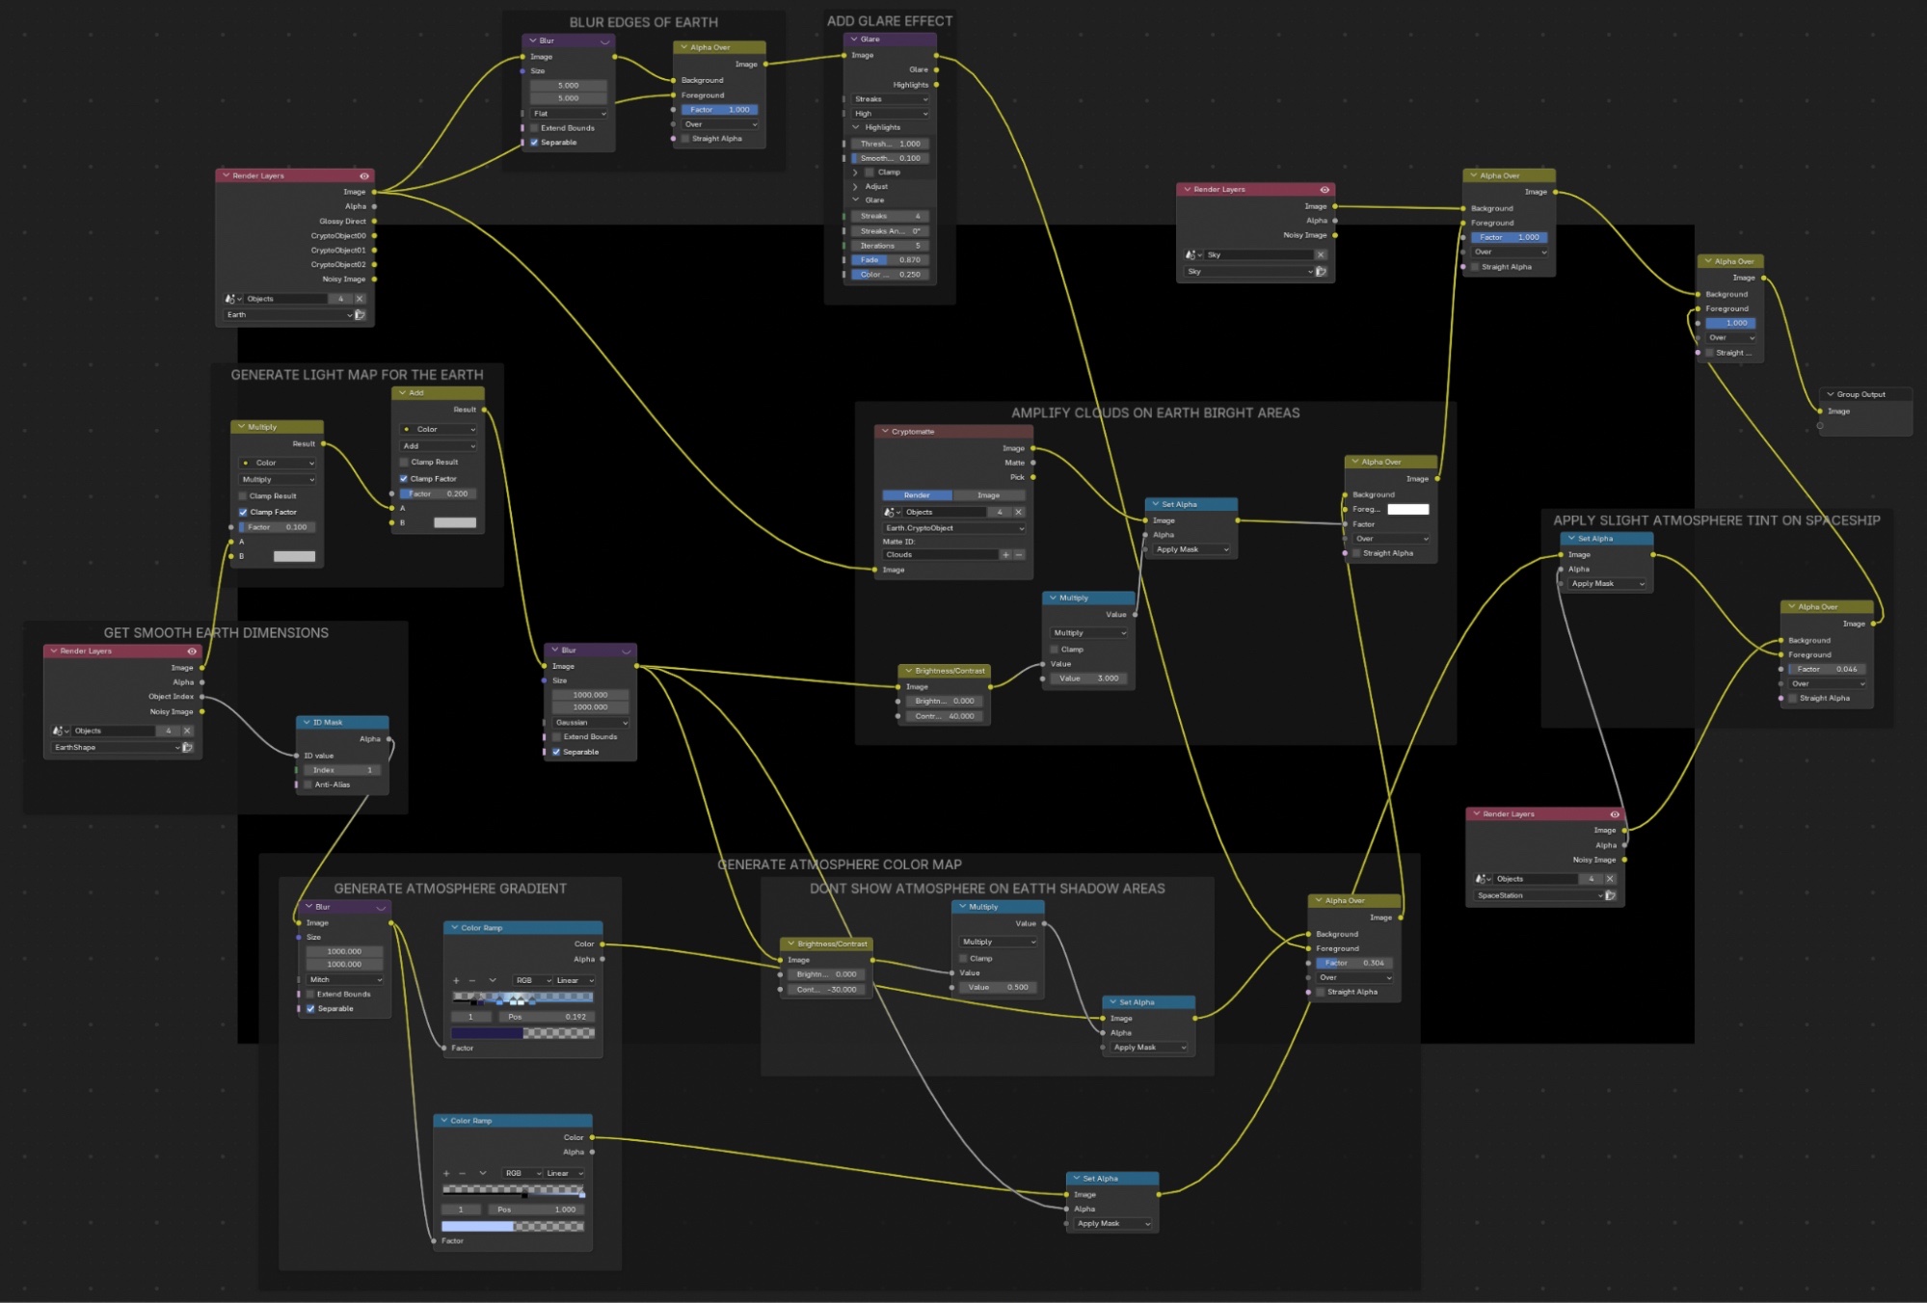
Task: Click minus icon beside Clouds Matte ID
Action: click(1019, 555)
